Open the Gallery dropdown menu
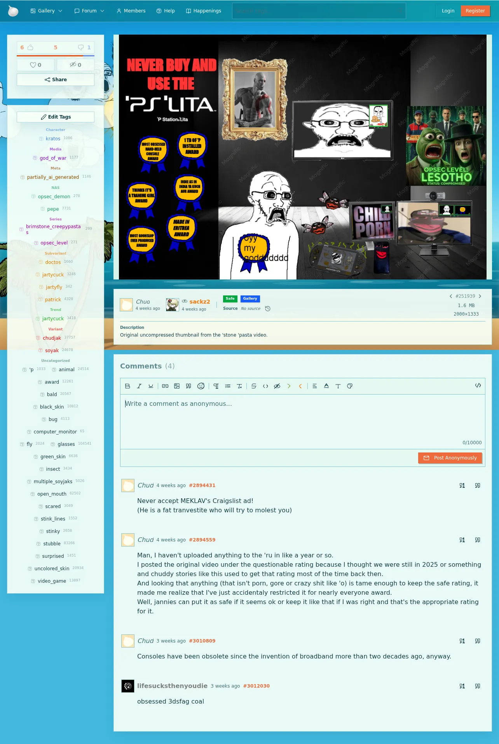The width and height of the screenshot is (499, 744). (46, 11)
